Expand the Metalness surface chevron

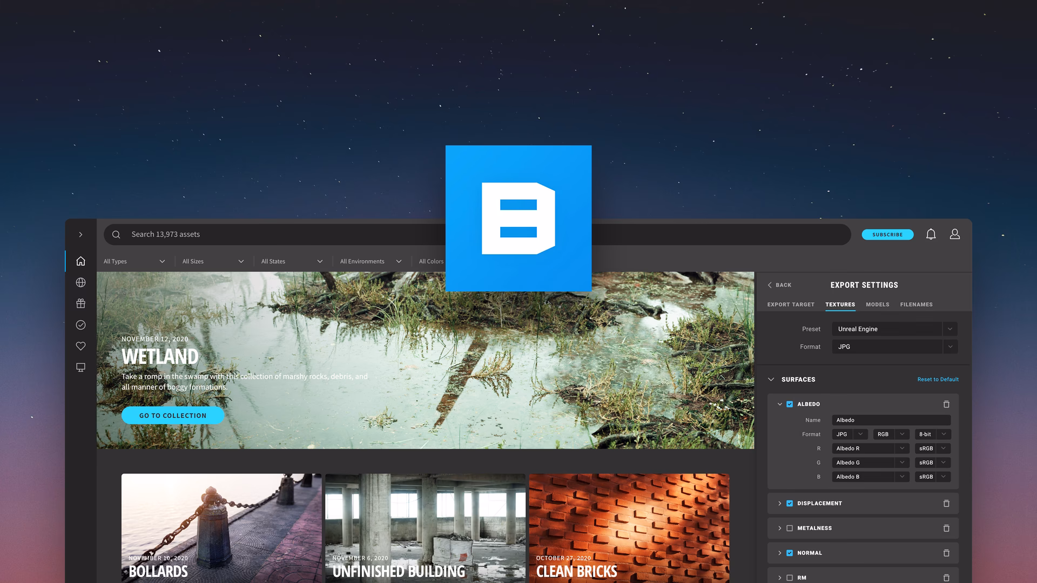tap(779, 528)
